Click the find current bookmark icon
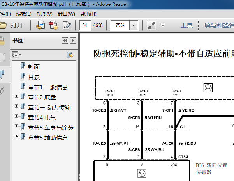The image size is (234, 181). tap(70, 55)
